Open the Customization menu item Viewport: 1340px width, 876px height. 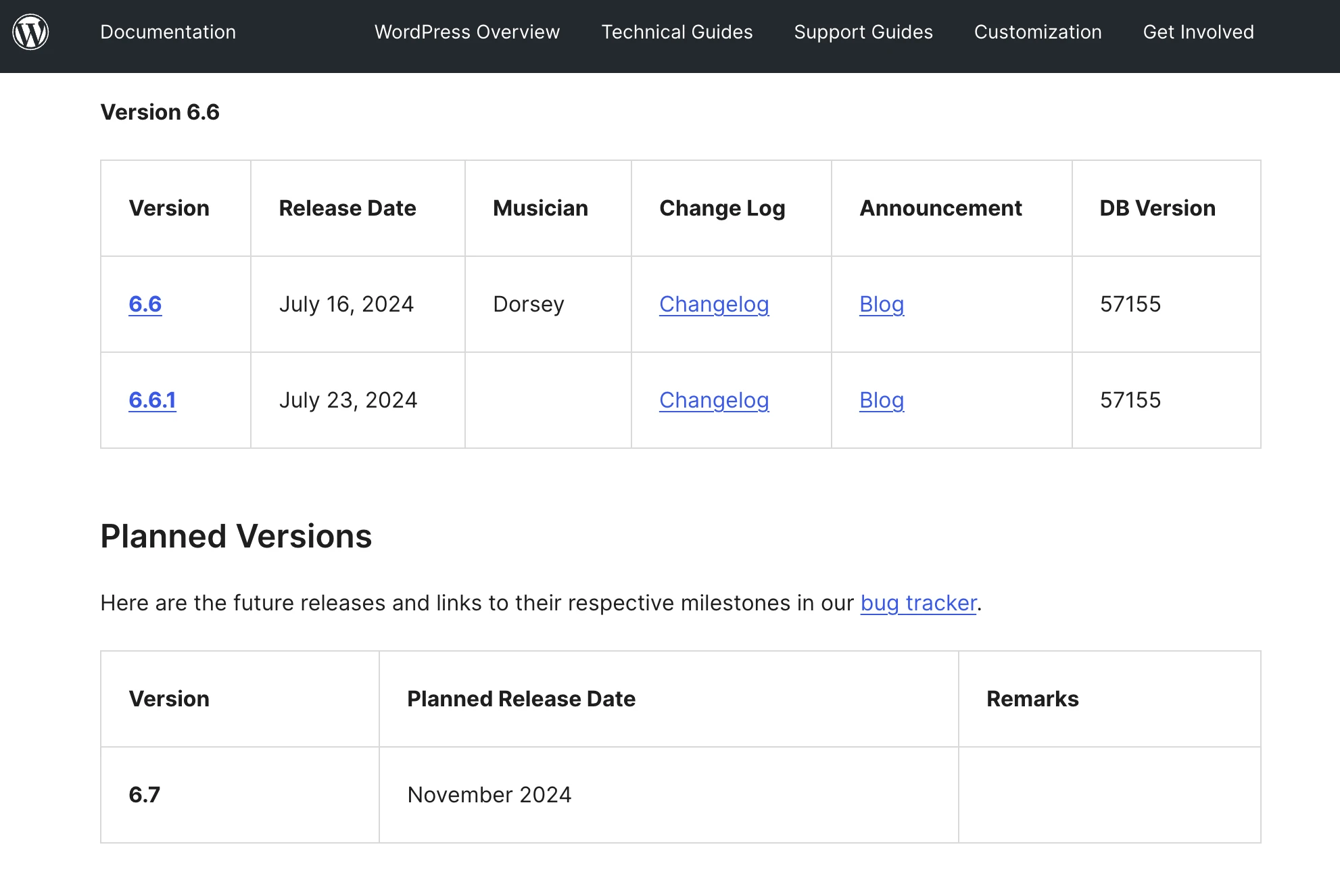[x=1038, y=32]
